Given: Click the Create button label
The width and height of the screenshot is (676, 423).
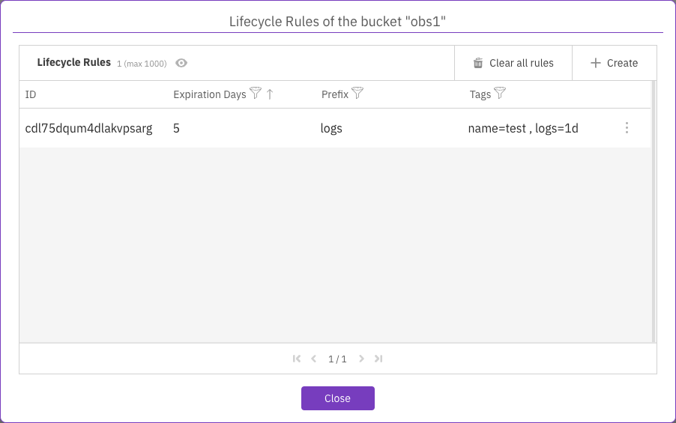Looking at the screenshot, I should point(622,63).
